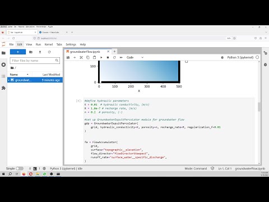Open the Firefox hamburger application menu
Screen dimensions: 269x202
click(266, 38)
